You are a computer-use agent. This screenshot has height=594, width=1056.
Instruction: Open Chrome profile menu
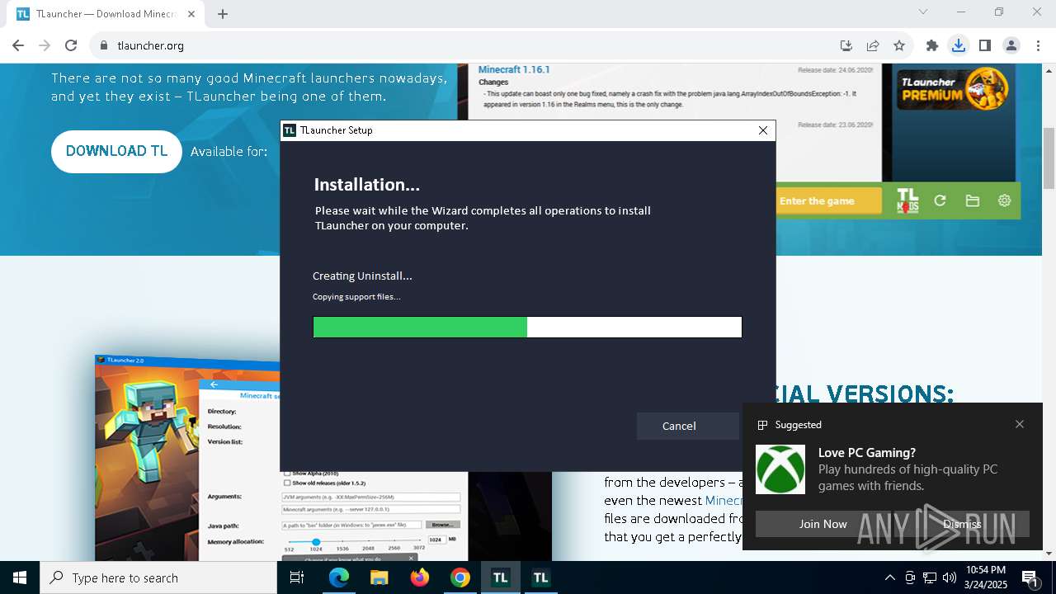[x=1011, y=45]
